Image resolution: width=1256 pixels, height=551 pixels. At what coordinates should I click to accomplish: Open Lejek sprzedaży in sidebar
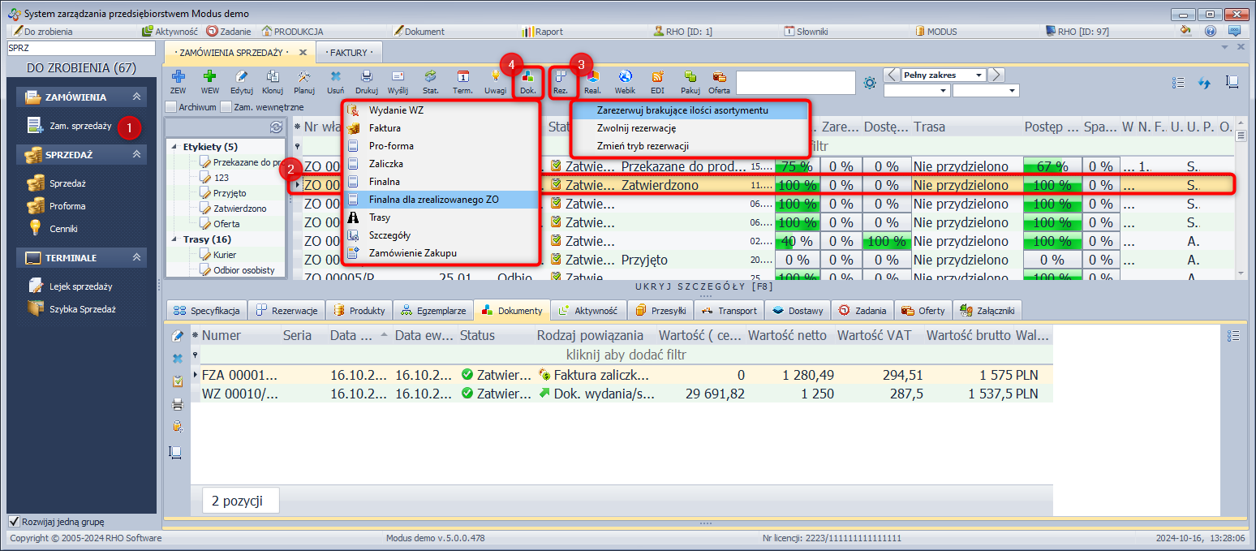(x=80, y=286)
